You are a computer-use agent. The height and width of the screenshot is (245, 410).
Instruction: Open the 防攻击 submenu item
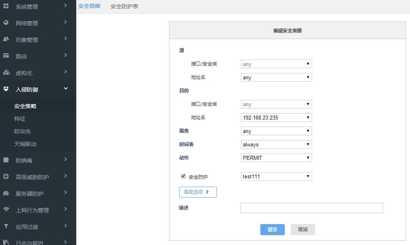pos(22,132)
